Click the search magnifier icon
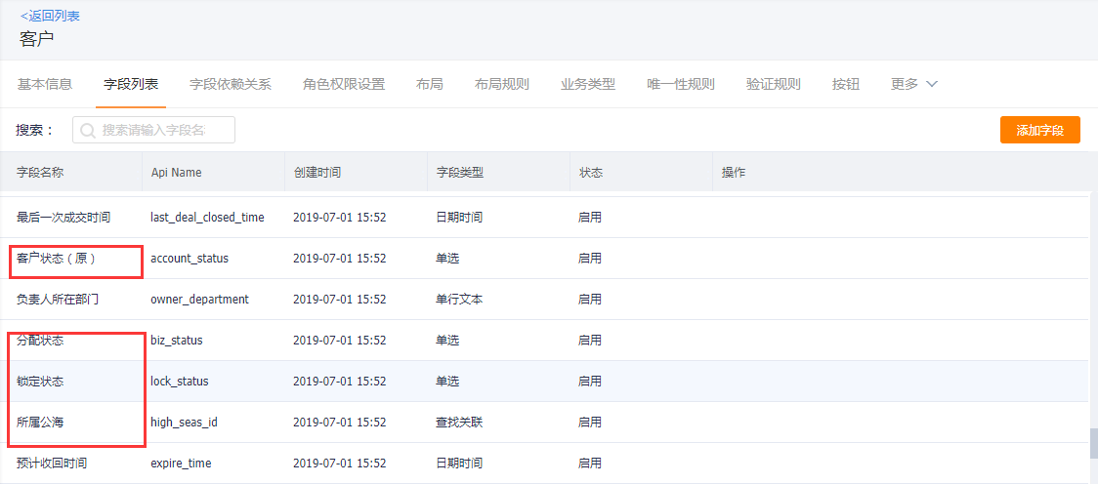 pos(88,131)
